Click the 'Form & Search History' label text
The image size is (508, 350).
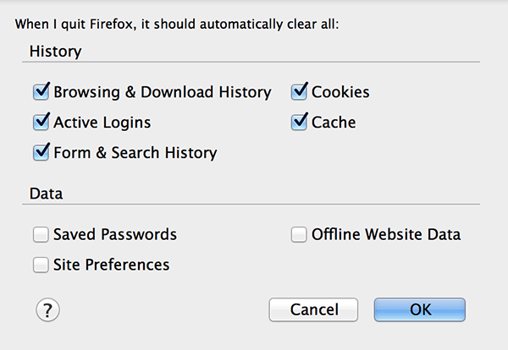135,153
